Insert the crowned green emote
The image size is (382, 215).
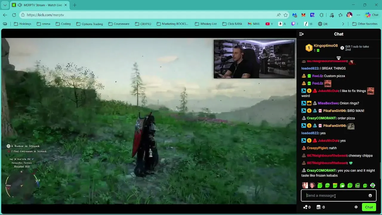click(x=335, y=185)
